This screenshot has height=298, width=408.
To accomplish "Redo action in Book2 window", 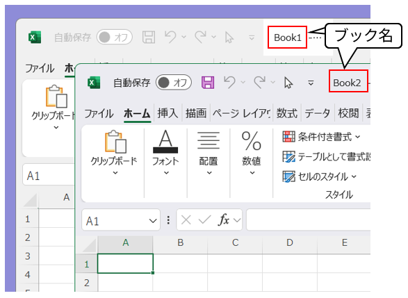I will [260, 82].
